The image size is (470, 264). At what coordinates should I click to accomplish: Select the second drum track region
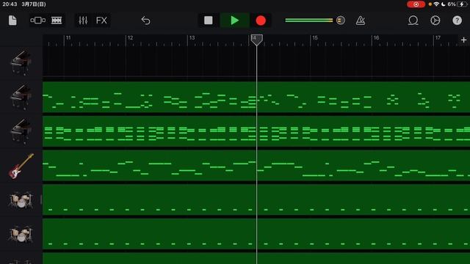tap(256, 234)
